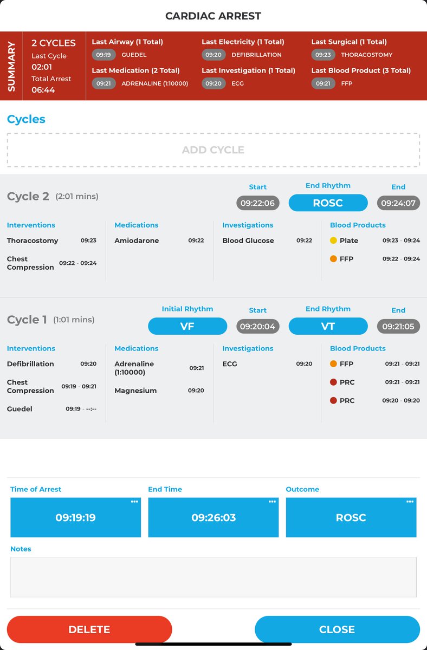427x650 pixels.
Task: Tap orange dot beside FFP in Cycle 2
Action: click(333, 259)
